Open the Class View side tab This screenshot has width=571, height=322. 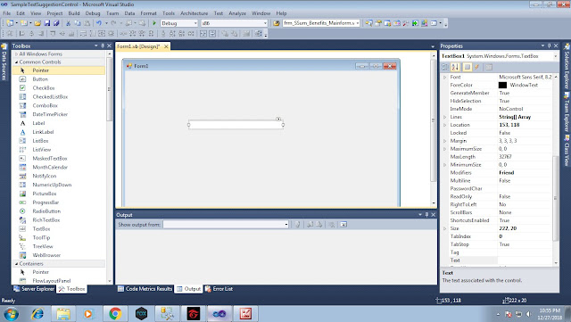(x=567, y=150)
